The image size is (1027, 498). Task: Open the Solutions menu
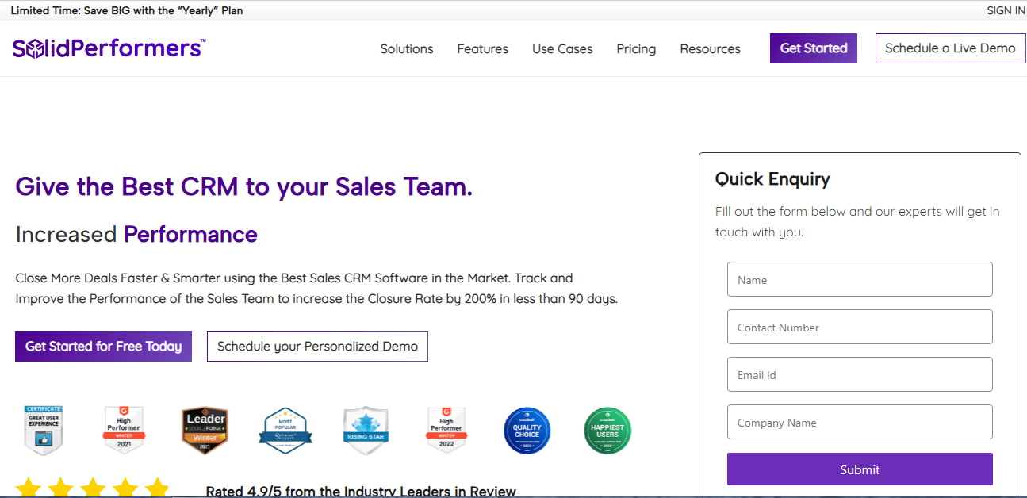[x=407, y=49]
